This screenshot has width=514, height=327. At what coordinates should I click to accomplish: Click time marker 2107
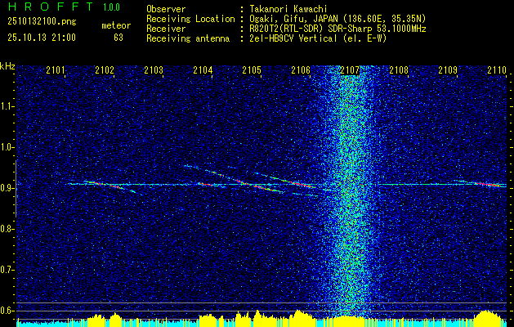tap(350, 69)
